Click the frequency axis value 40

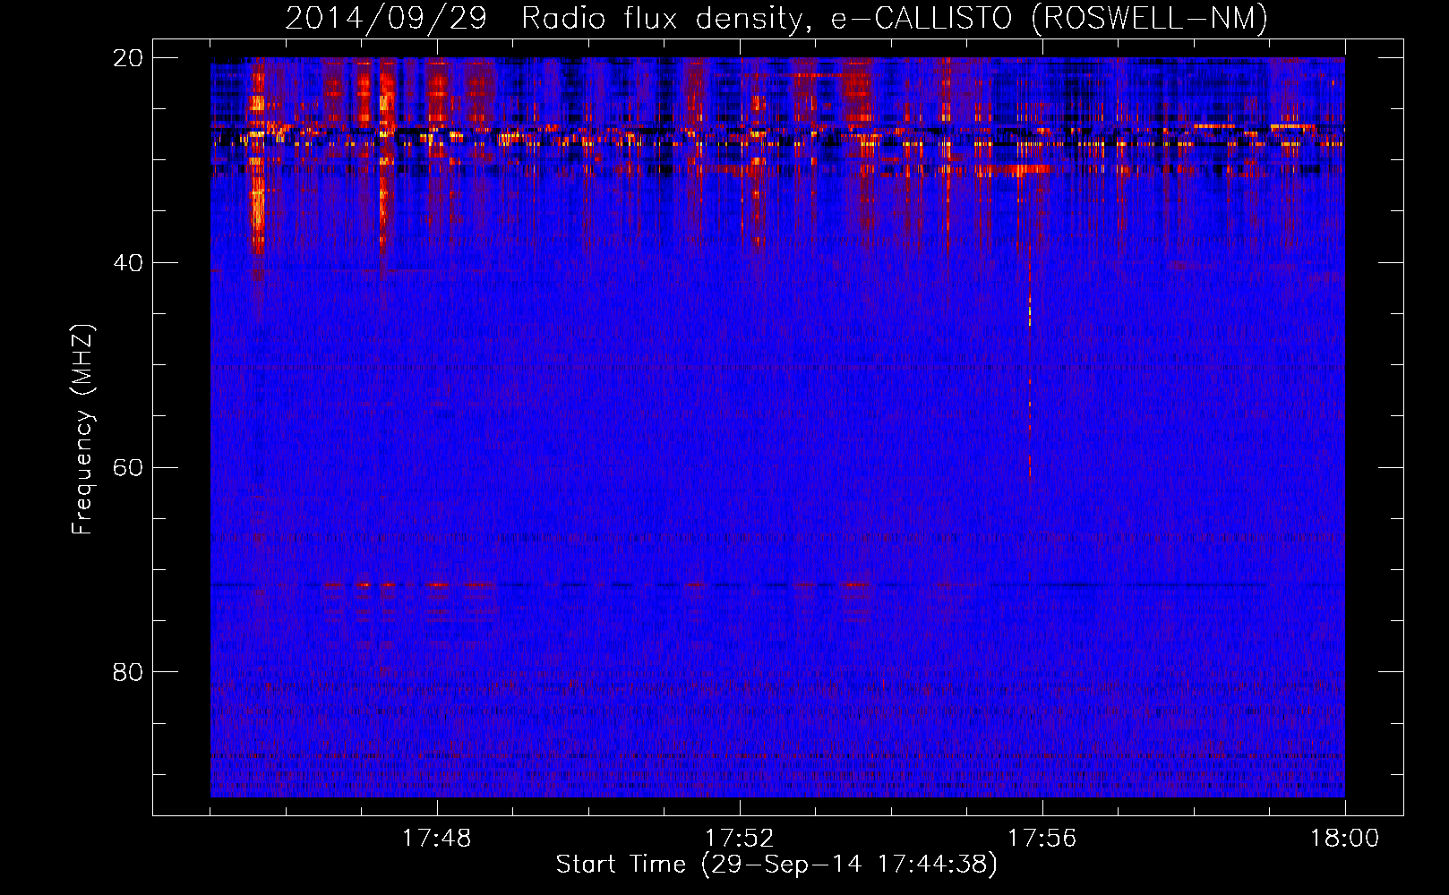pyautogui.click(x=128, y=262)
